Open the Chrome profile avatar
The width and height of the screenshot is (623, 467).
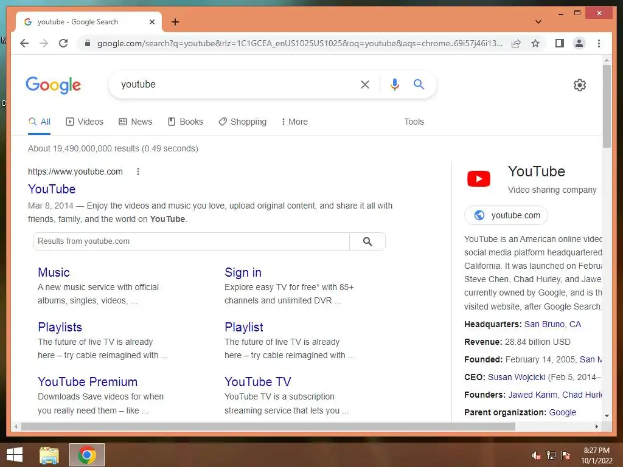(579, 43)
